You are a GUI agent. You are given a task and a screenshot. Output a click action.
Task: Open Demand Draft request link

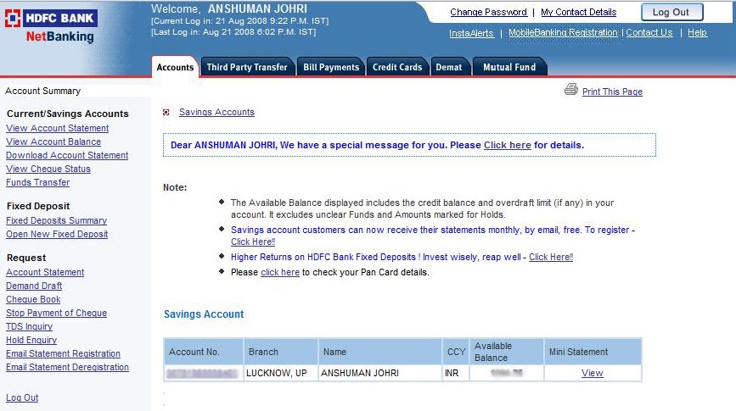point(34,286)
